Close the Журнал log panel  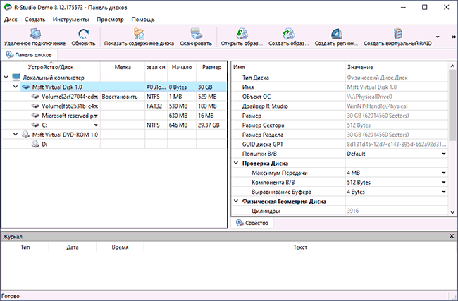click(x=452, y=236)
